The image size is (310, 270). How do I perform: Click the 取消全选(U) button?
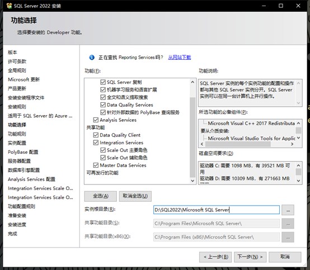pyautogui.click(x=135, y=196)
